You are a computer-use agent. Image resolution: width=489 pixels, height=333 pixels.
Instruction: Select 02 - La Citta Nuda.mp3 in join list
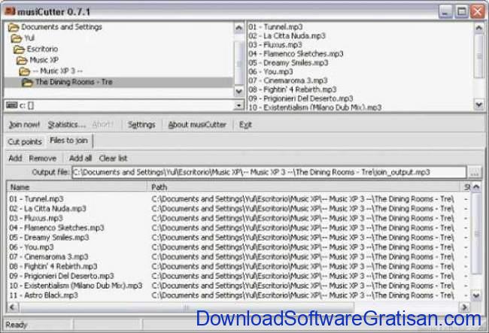click(x=47, y=208)
